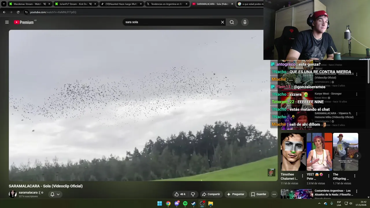Open the ESP LAA language switcher
Screen dimensions: 370x208
(x=339, y=203)
